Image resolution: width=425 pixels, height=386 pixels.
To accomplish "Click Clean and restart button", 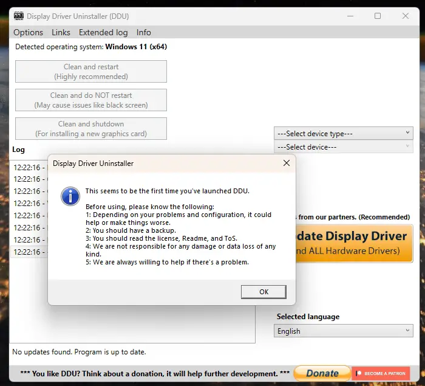I will click(x=91, y=71).
